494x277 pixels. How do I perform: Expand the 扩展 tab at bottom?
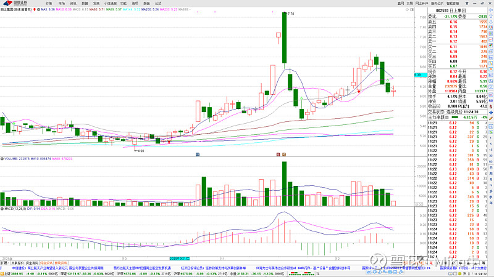[x=5, y=263]
